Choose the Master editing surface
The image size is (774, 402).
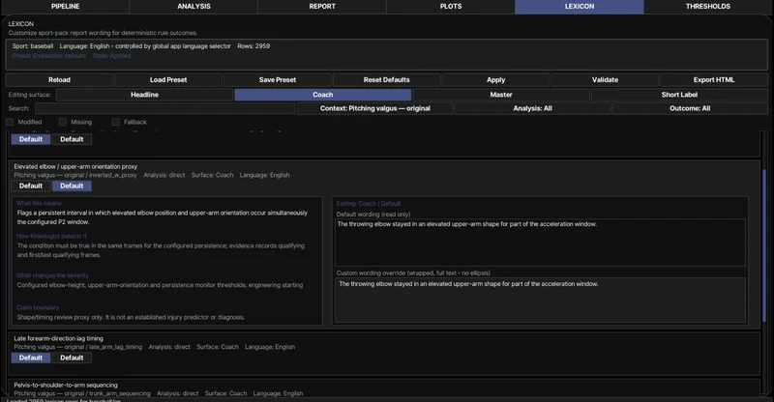[x=501, y=95]
